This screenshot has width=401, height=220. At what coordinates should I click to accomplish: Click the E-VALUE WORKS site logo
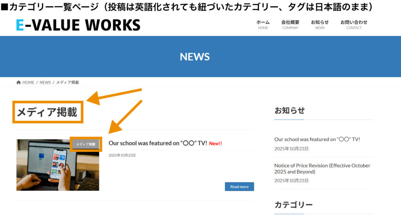tap(78, 25)
